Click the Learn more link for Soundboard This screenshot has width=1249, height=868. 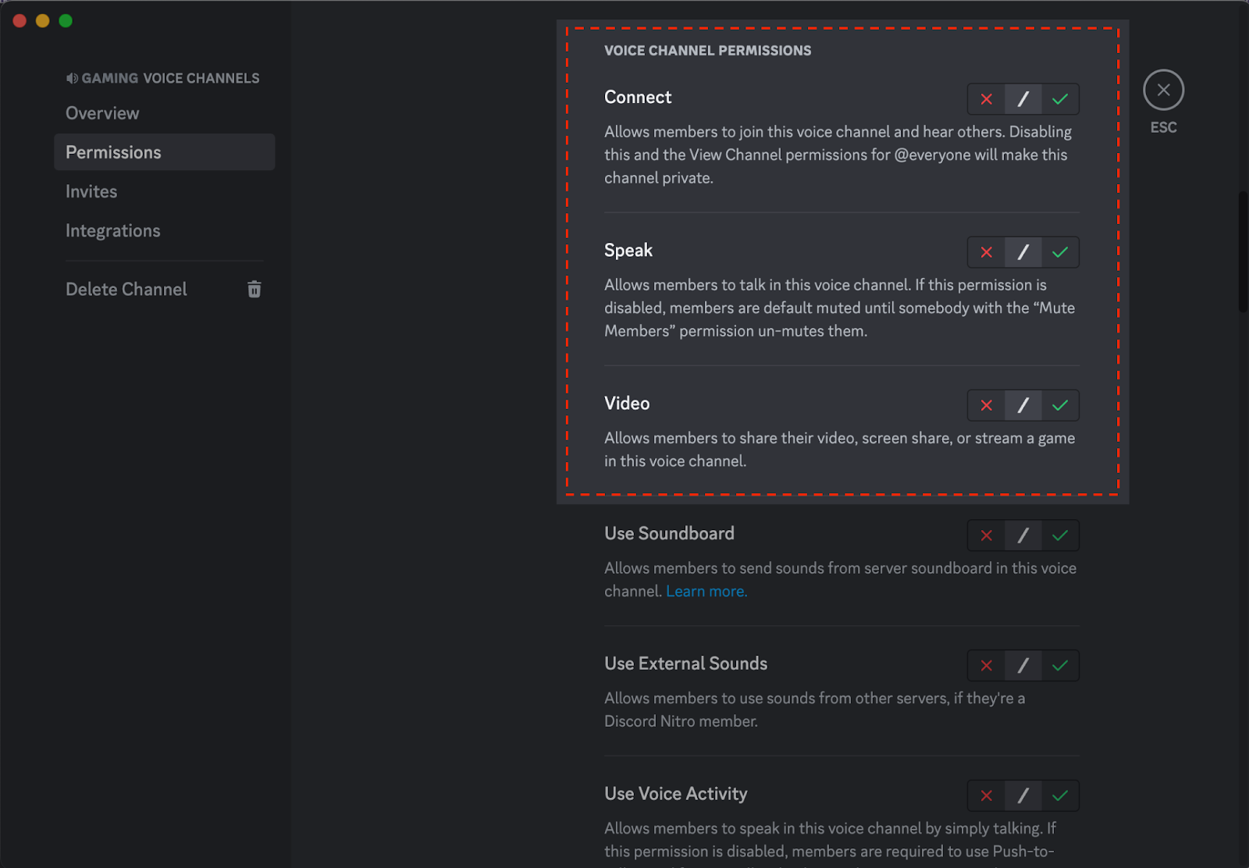(706, 592)
